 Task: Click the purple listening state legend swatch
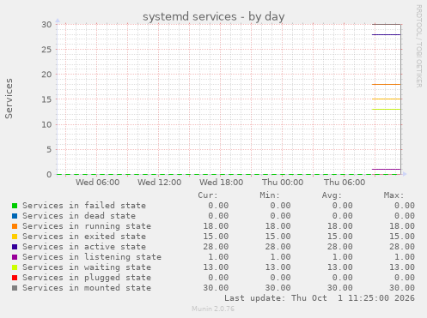coord(15,257)
